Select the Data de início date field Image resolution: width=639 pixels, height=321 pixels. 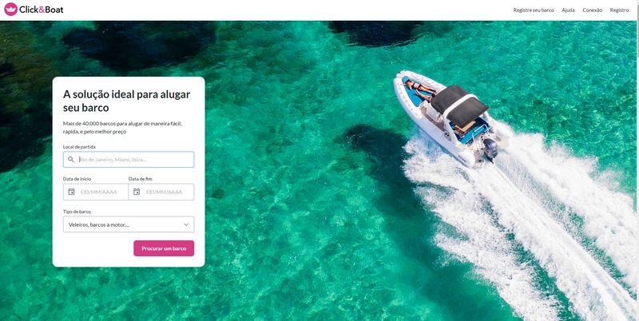point(96,192)
